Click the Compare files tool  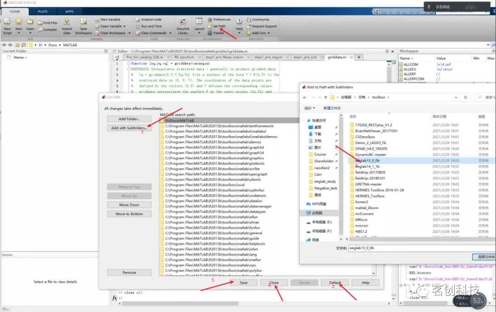click(x=47, y=30)
